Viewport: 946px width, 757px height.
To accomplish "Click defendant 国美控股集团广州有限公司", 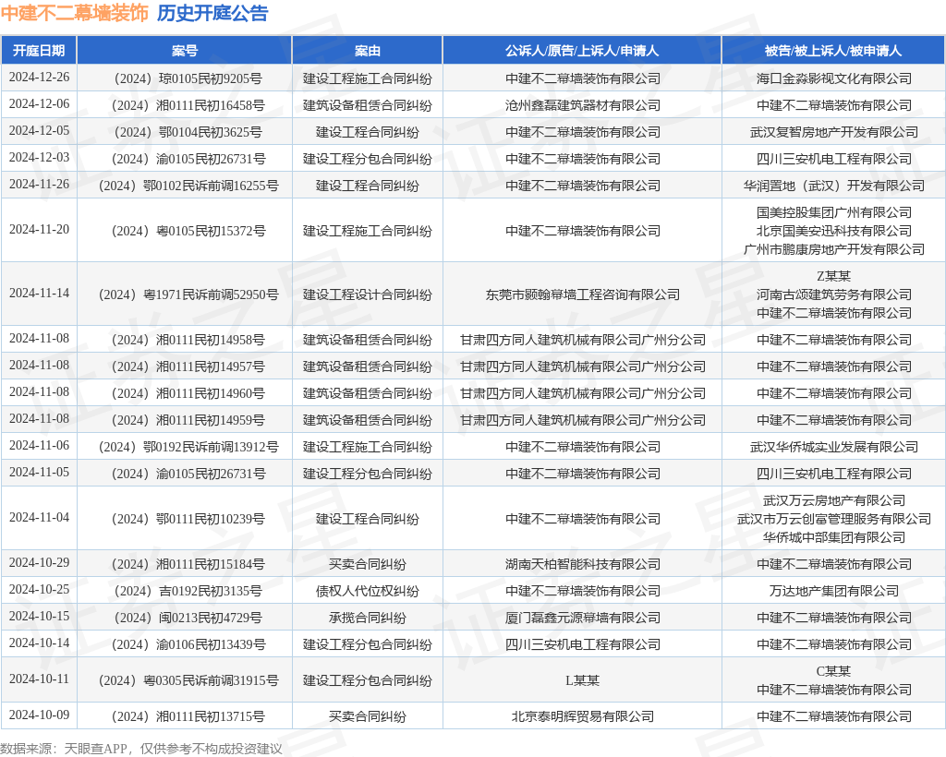I will pyautogui.click(x=834, y=212).
